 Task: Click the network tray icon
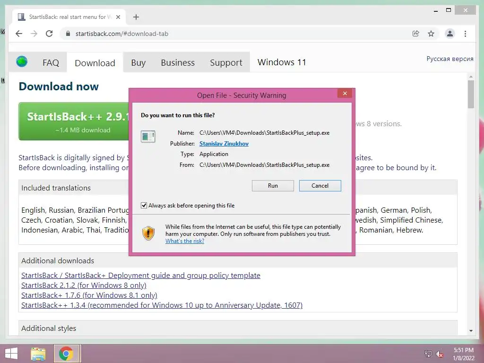pyautogui.click(x=428, y=354)
